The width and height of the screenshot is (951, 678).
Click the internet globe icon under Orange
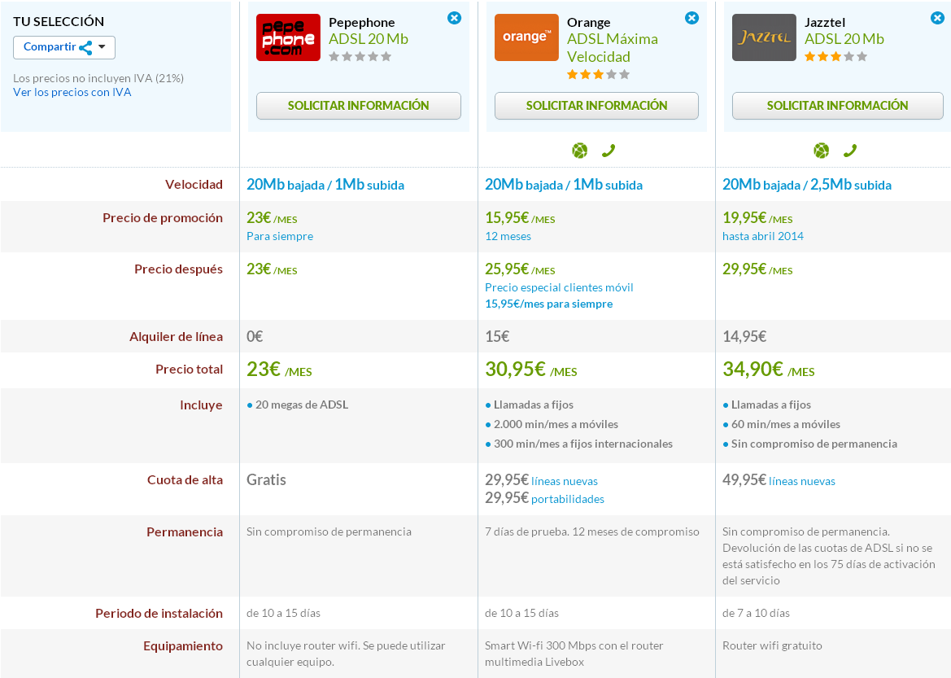coord(580,151)
